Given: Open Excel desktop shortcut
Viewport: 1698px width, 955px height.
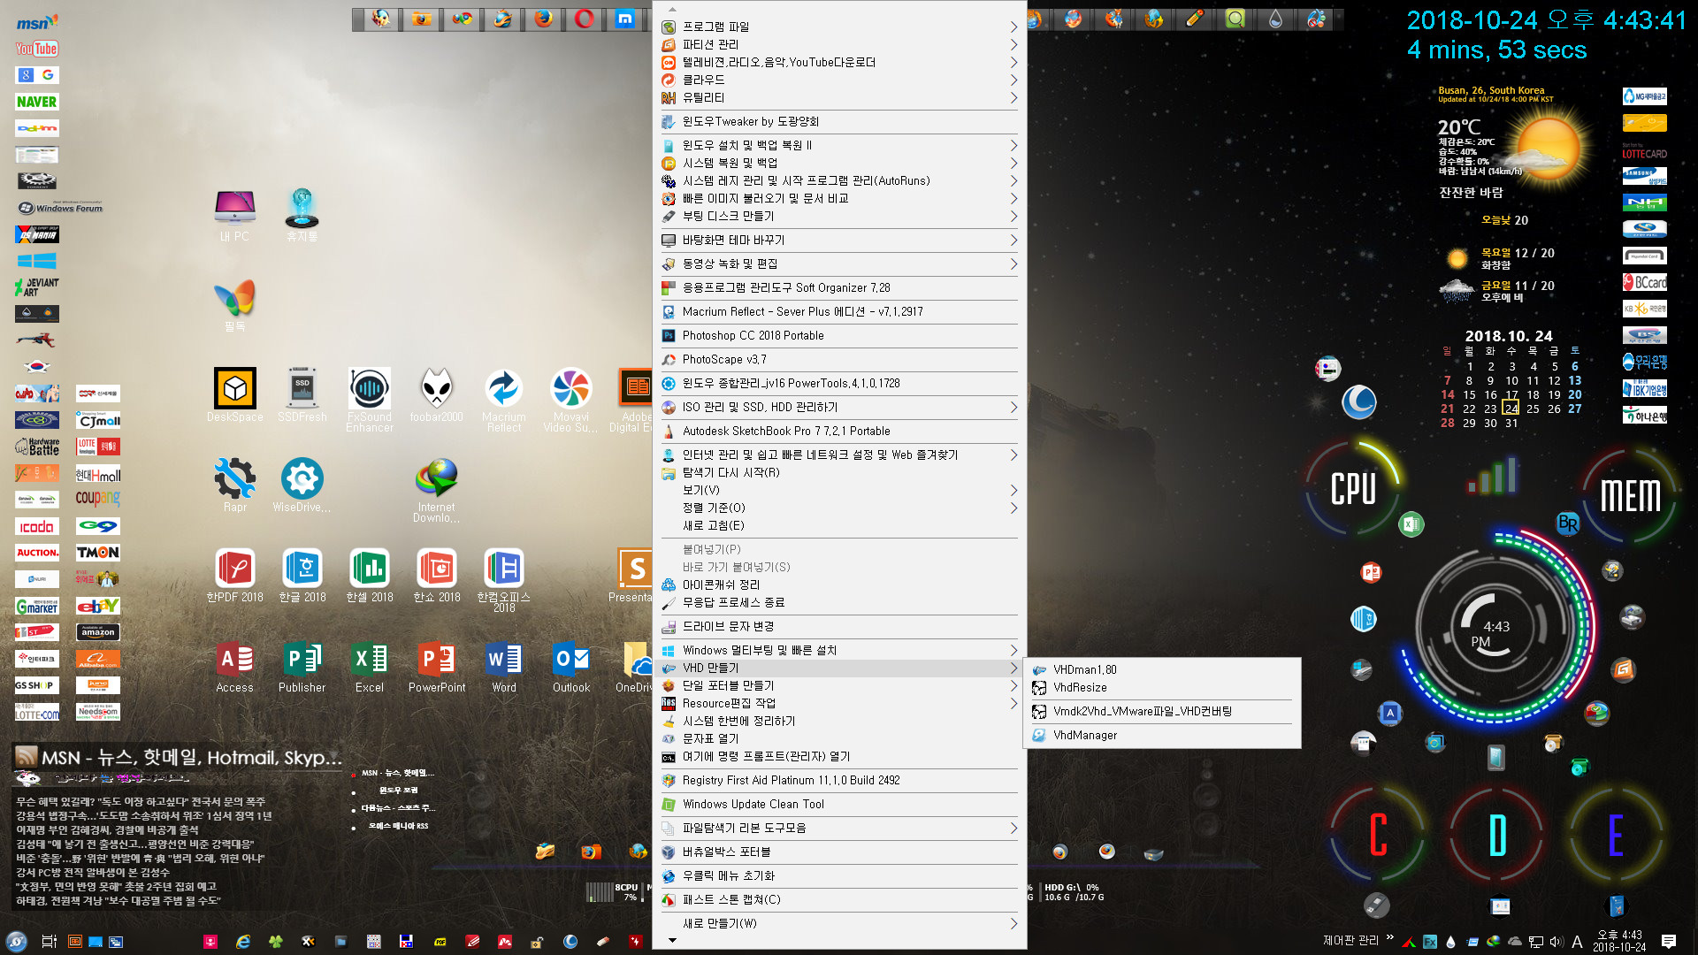Looking at the screenshot, I should (370, 666).
